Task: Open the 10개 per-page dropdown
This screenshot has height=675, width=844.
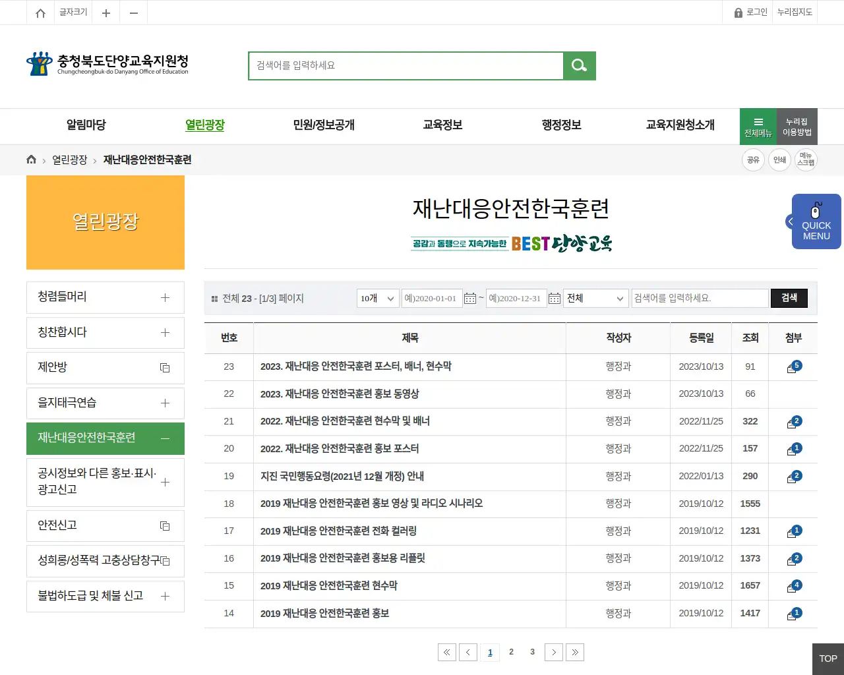Action: click(x=378, y=299)
